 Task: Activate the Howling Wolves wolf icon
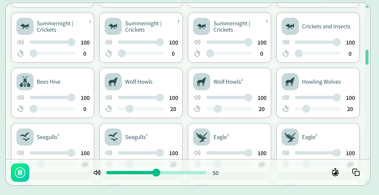[x=290, y=82]
